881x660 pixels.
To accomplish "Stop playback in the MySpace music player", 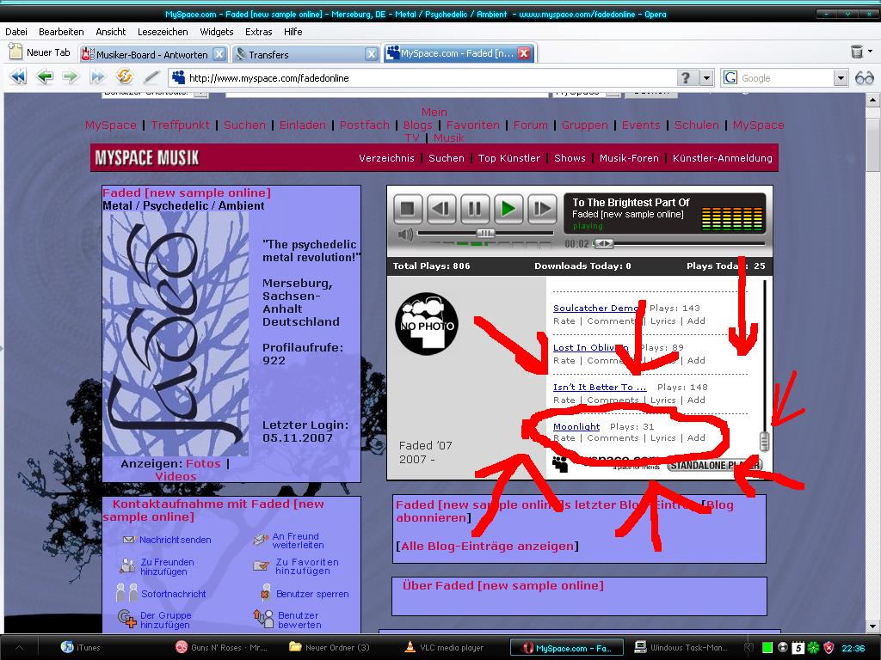I will [x=408, y=209].
